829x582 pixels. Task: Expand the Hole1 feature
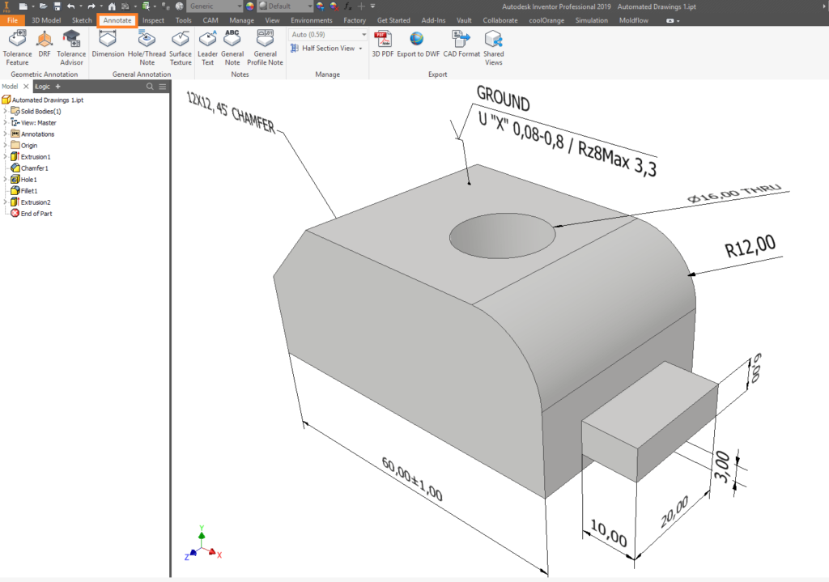point(6,179)
